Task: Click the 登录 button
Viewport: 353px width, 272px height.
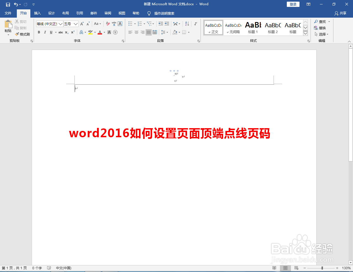Action: [293, 4]
